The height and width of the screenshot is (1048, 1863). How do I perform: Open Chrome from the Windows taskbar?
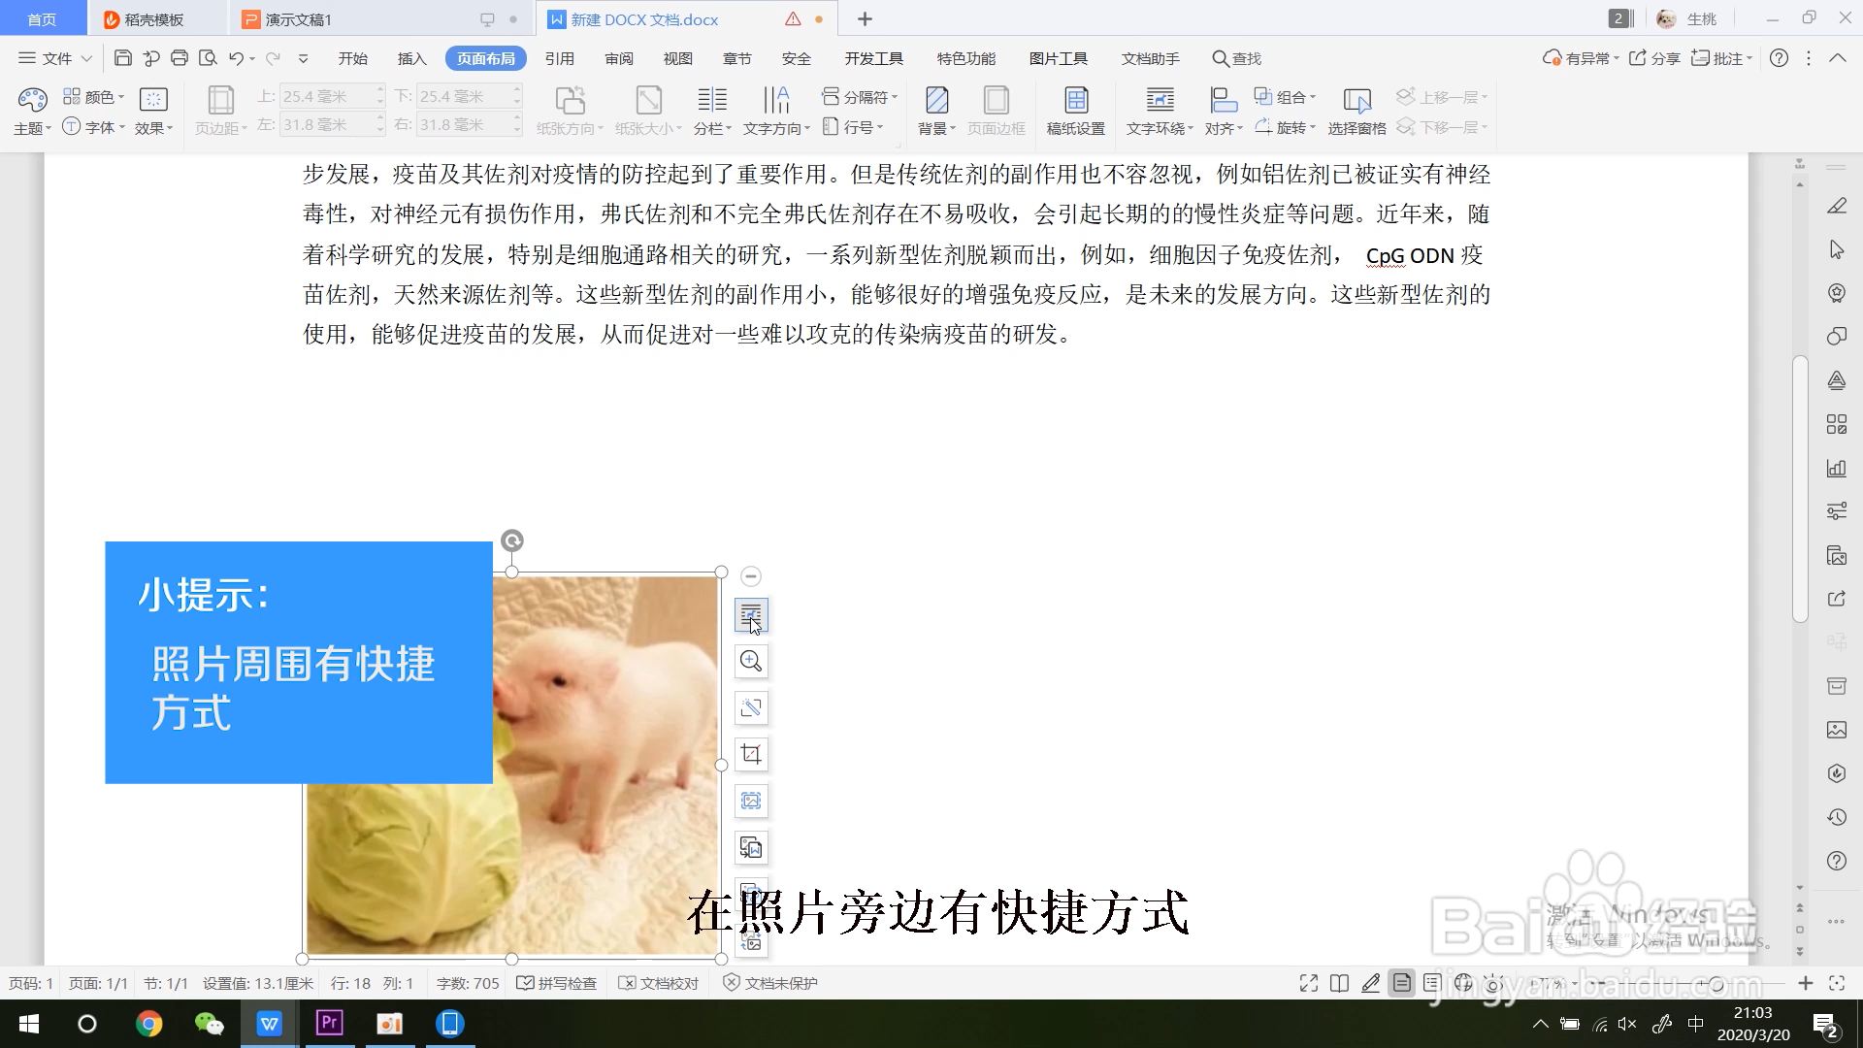148,1024
